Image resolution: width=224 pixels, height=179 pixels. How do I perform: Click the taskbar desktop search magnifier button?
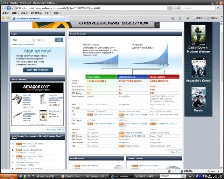[184, 176]
